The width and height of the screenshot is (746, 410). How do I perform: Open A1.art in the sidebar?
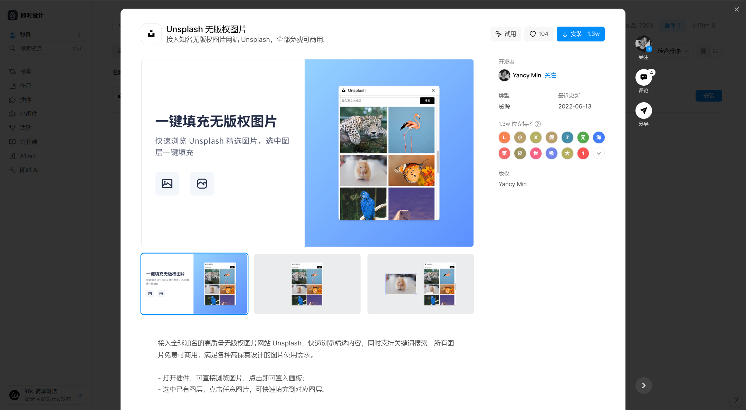pyautogui.click(x=27, y=156)
